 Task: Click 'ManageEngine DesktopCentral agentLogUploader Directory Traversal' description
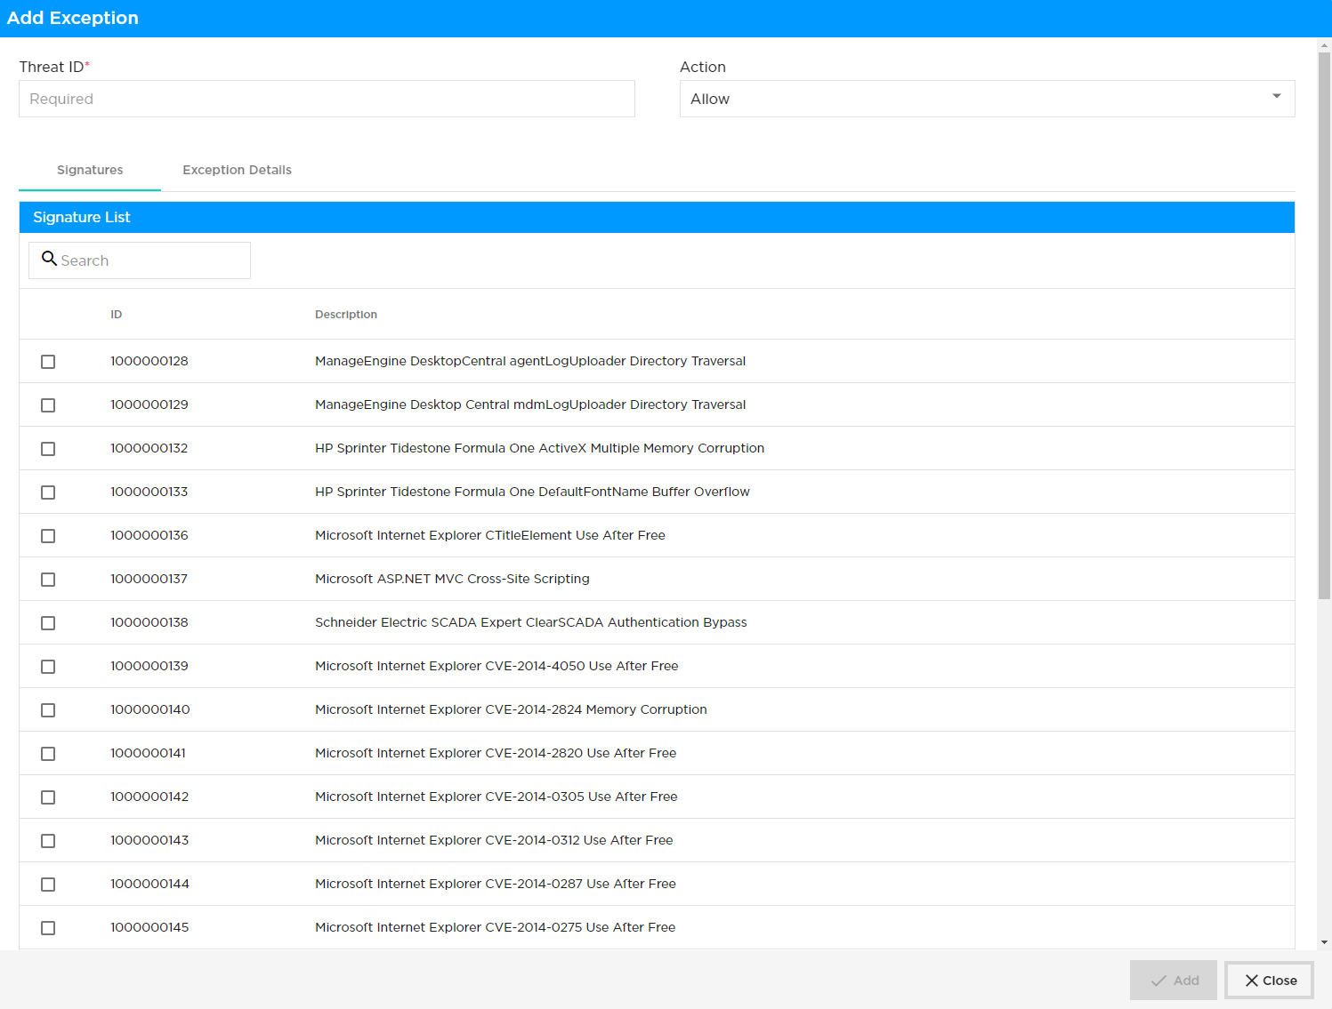(x=530, y=361)
